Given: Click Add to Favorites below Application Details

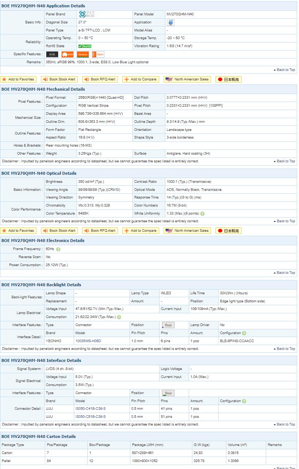Looking at the screenshot, I should pyautogui.click(x=18, y=79).
